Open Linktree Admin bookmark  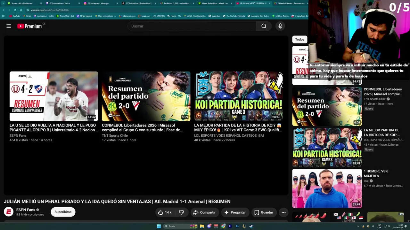(280, 16)
